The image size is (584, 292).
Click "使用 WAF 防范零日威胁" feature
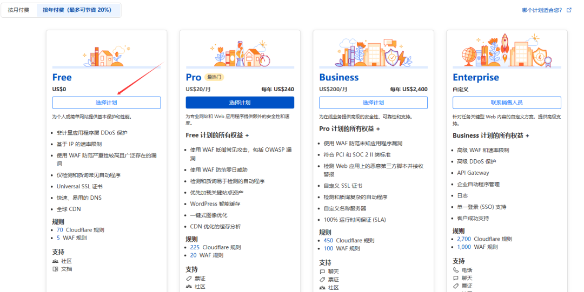218,169
